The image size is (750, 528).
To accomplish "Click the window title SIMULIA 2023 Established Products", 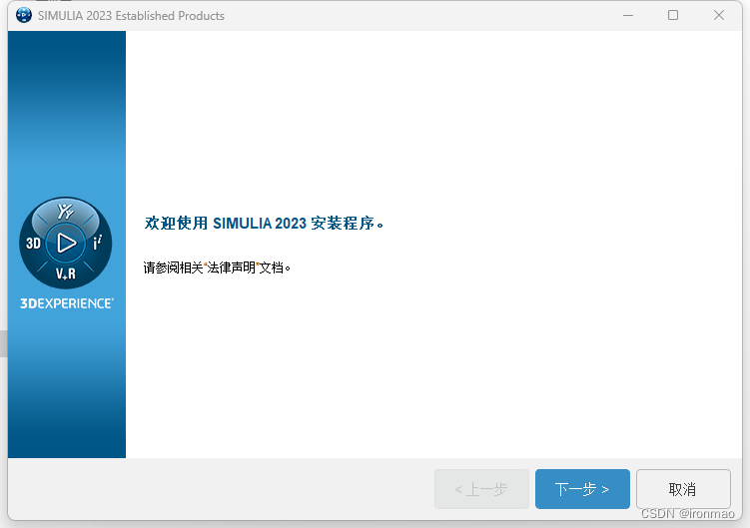I will 131,16.
